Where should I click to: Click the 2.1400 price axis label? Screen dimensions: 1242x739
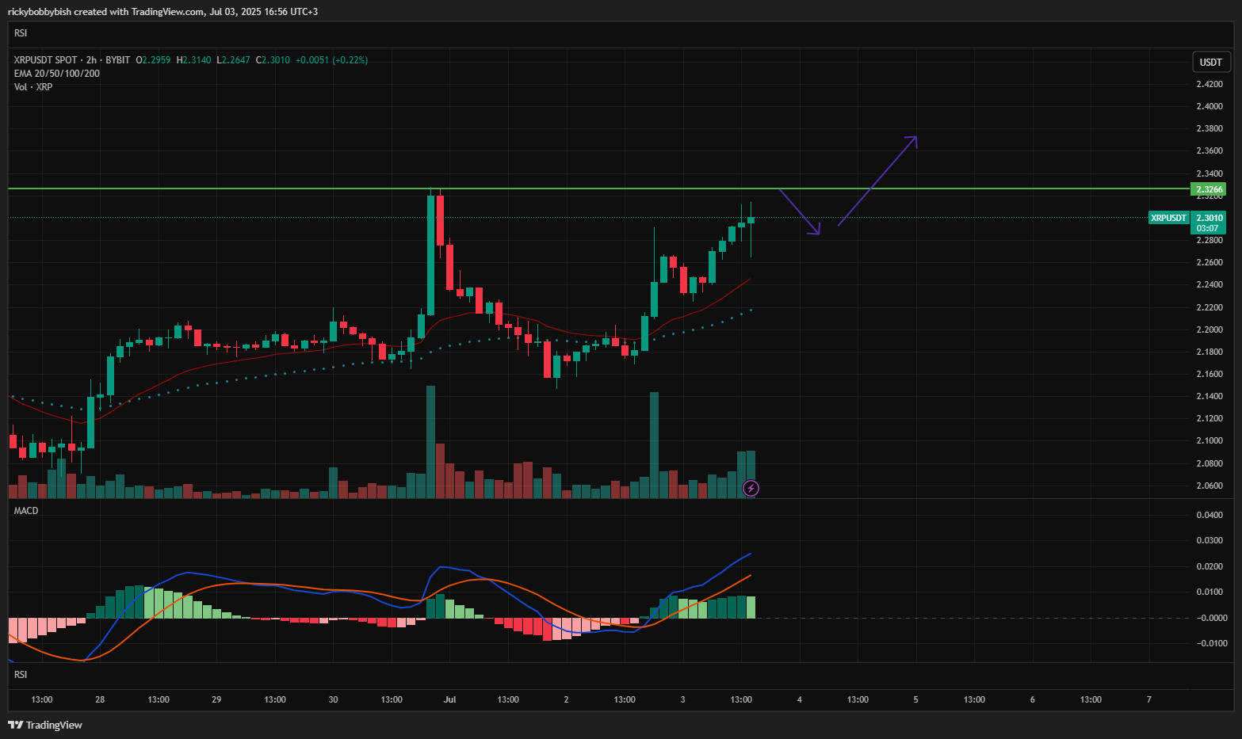point(1209,396)
